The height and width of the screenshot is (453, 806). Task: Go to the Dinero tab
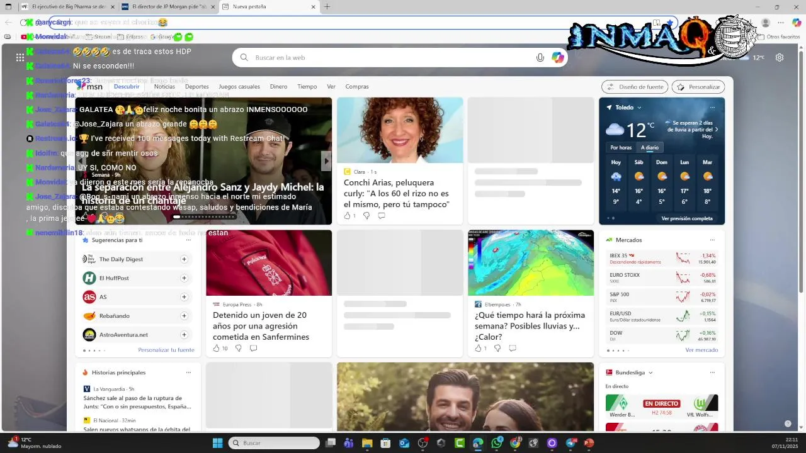(x=278, y=87)
